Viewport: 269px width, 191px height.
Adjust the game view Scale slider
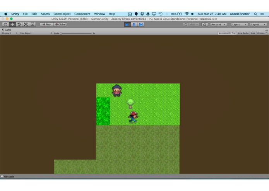coord(76,33)
